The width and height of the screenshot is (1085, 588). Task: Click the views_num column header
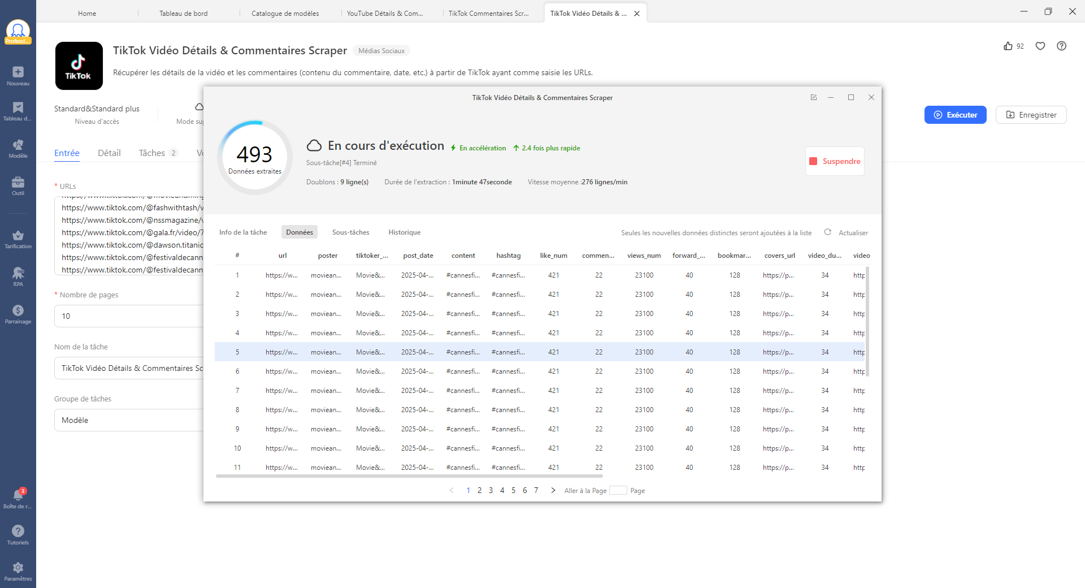(644, 256)
